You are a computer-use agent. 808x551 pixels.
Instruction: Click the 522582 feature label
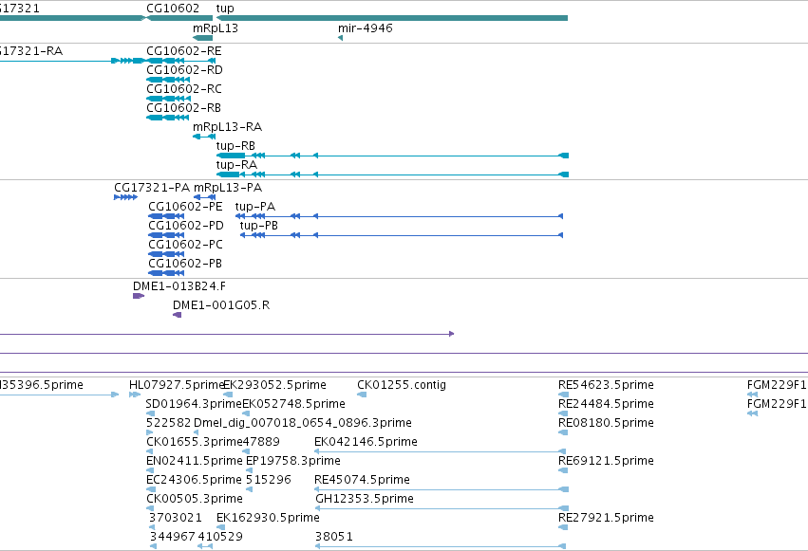(x=168, y=423)
